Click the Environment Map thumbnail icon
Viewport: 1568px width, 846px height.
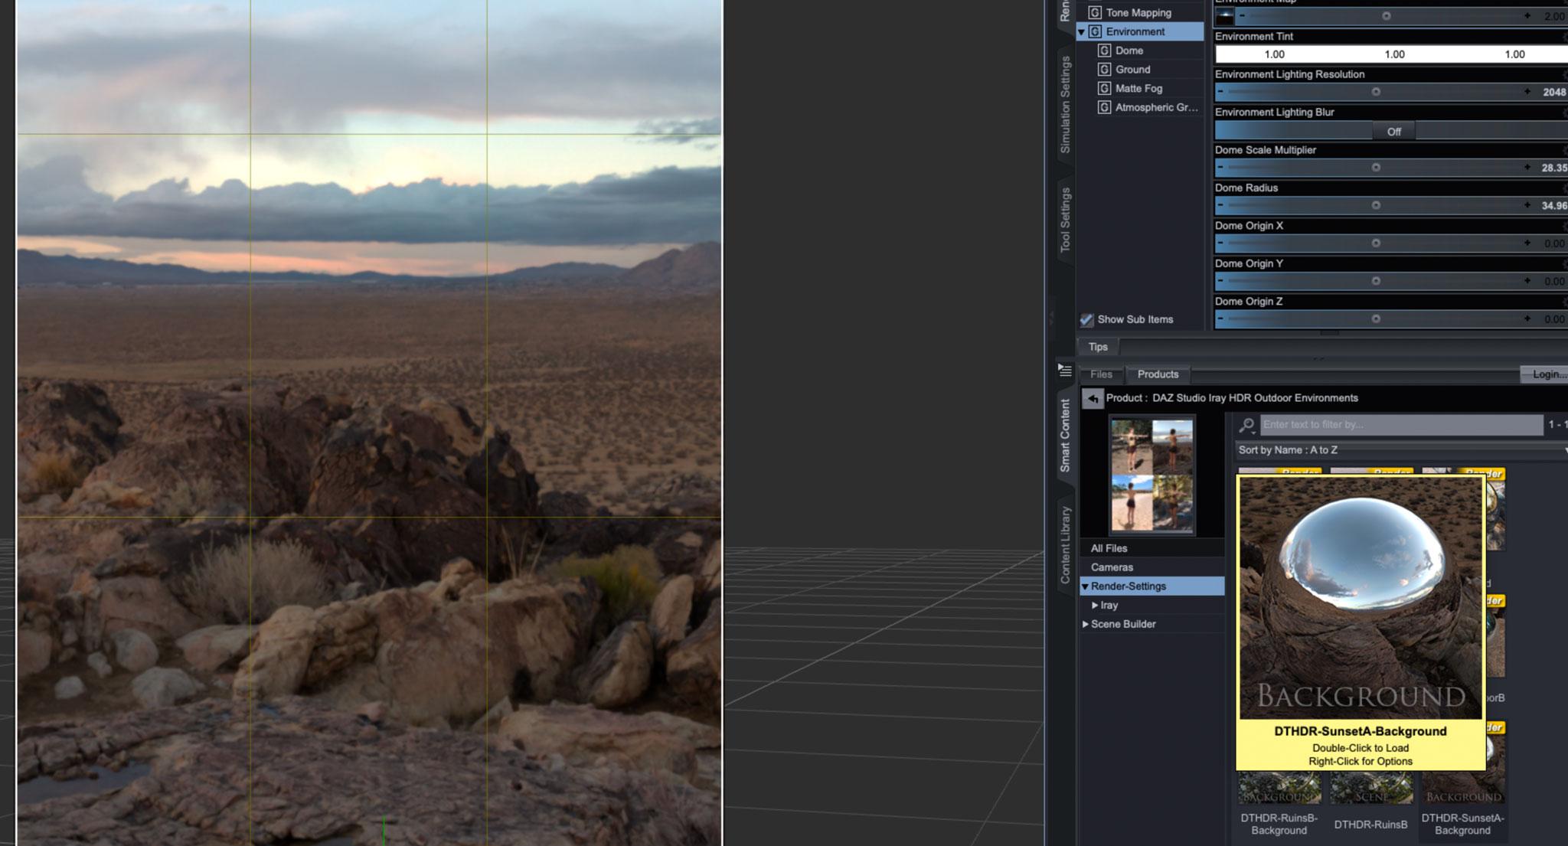1225,16
